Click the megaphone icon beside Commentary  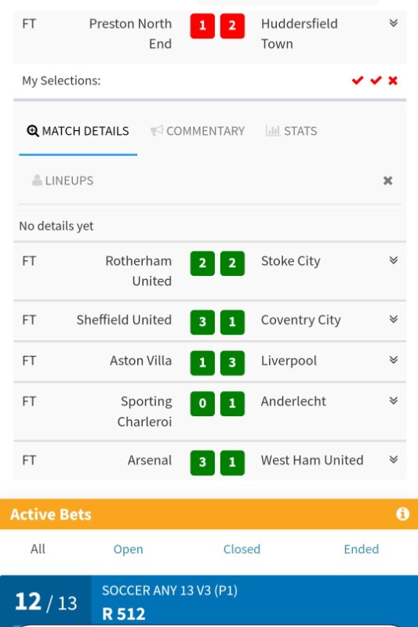pos(157,131)
